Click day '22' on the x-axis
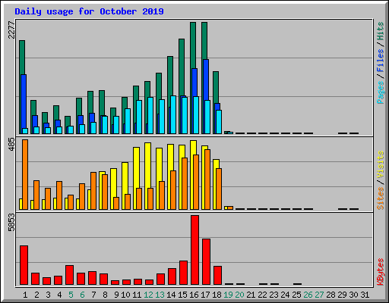The image size is (389, 303). [262, 295]
